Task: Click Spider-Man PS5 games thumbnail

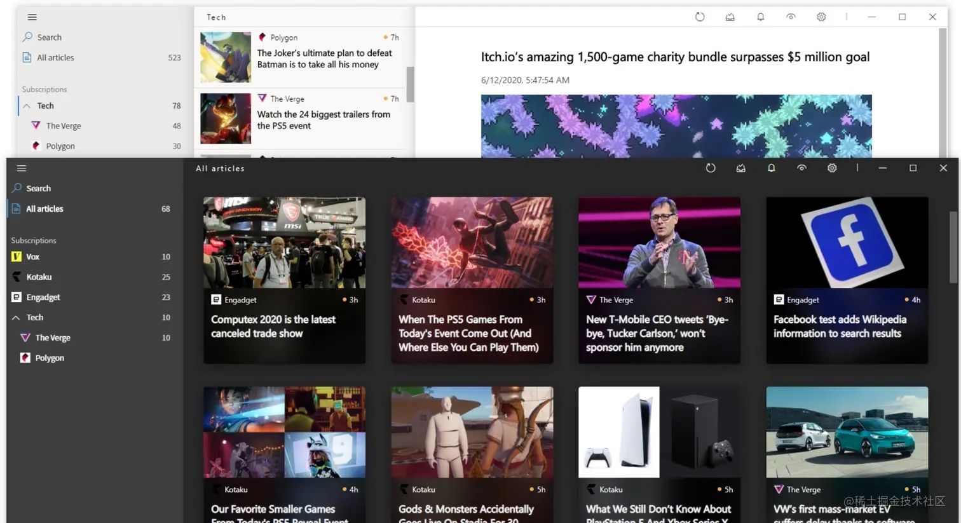Action: [472, 243]
